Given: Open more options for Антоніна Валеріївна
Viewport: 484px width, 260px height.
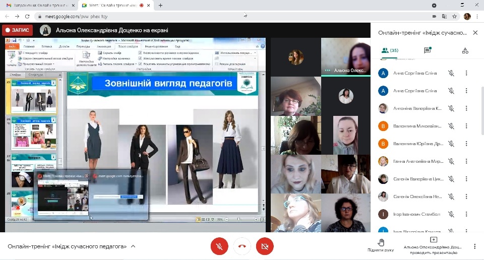Looking at the screenshot, I should [466, 108].
